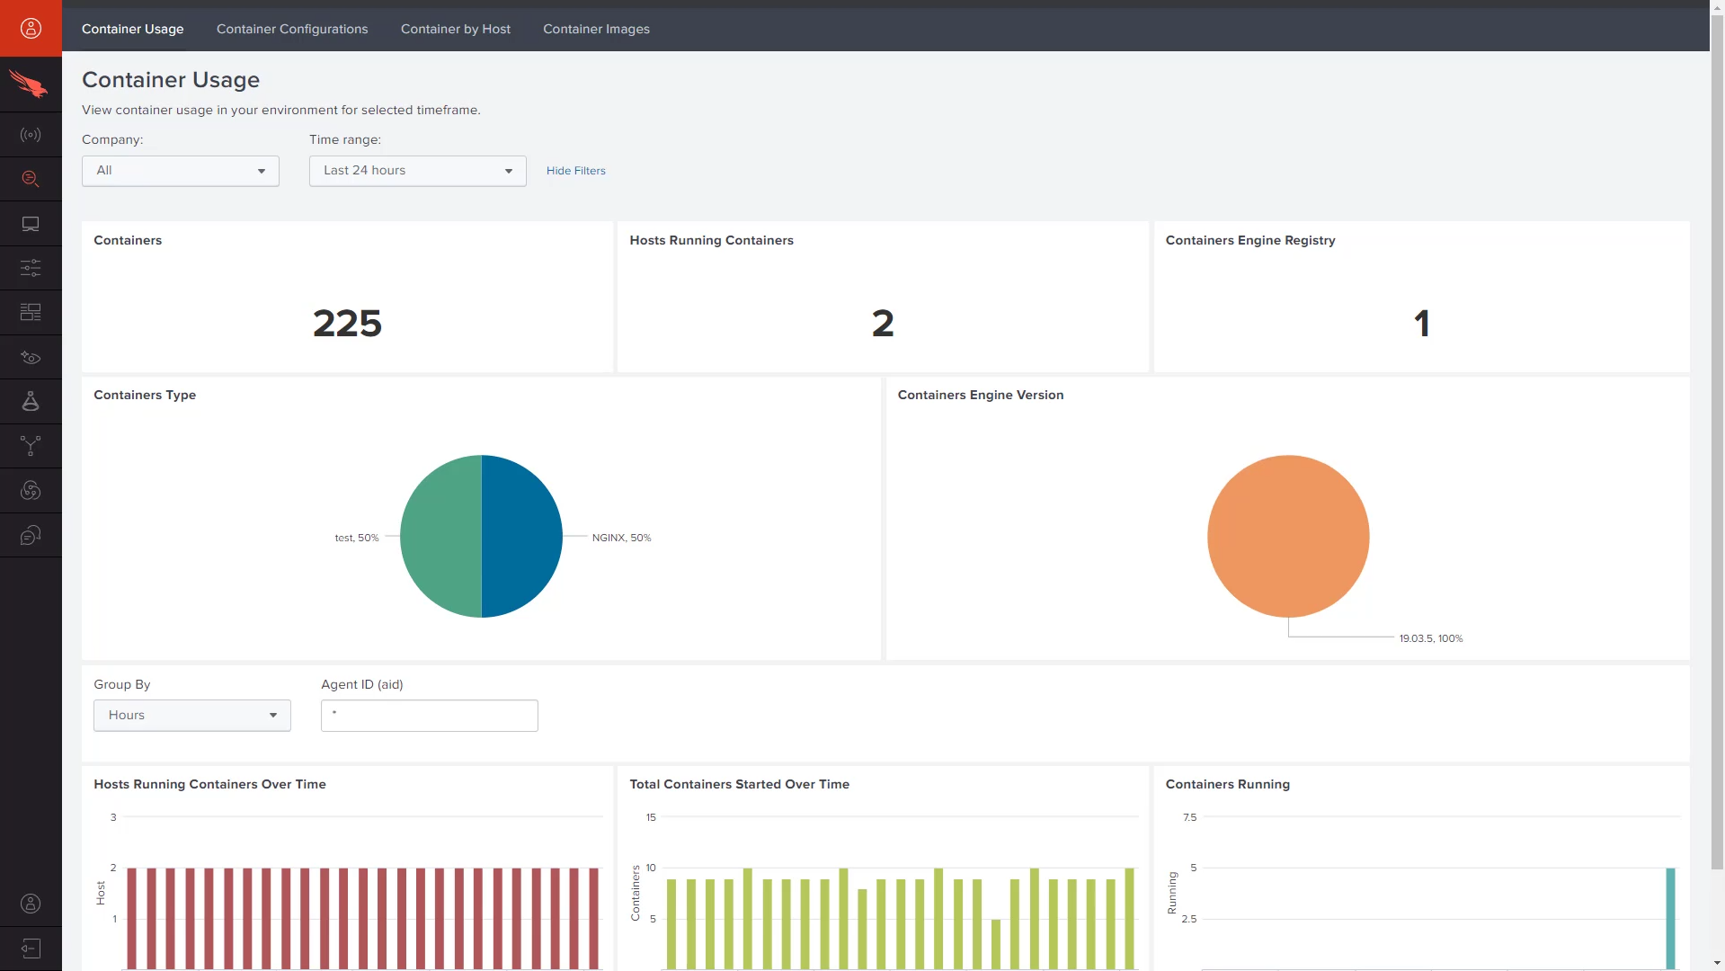Viewport: 1725px width, 971px height.
Task: Switch to Container Images tab
Action: (x=596, y=29)
